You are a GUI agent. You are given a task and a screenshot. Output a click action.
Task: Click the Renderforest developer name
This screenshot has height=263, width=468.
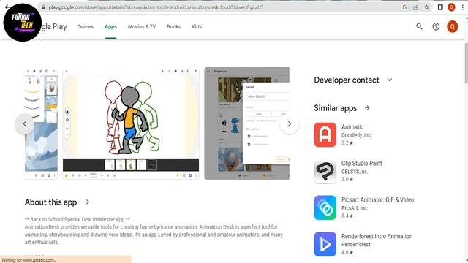coord(356,244)
